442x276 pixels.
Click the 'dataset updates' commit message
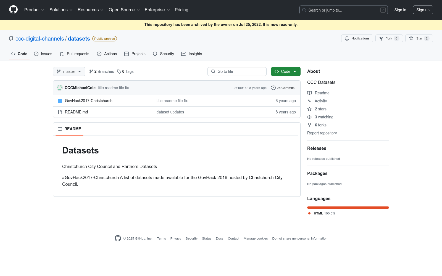170,112
